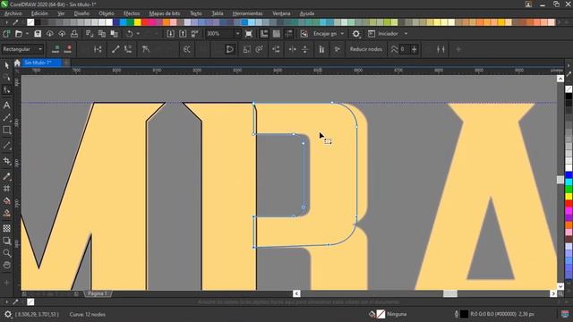Image resolution: width=573 pixels, height=322 pixels.
Task: Export the document using export icon
Action: pos(183,34)
